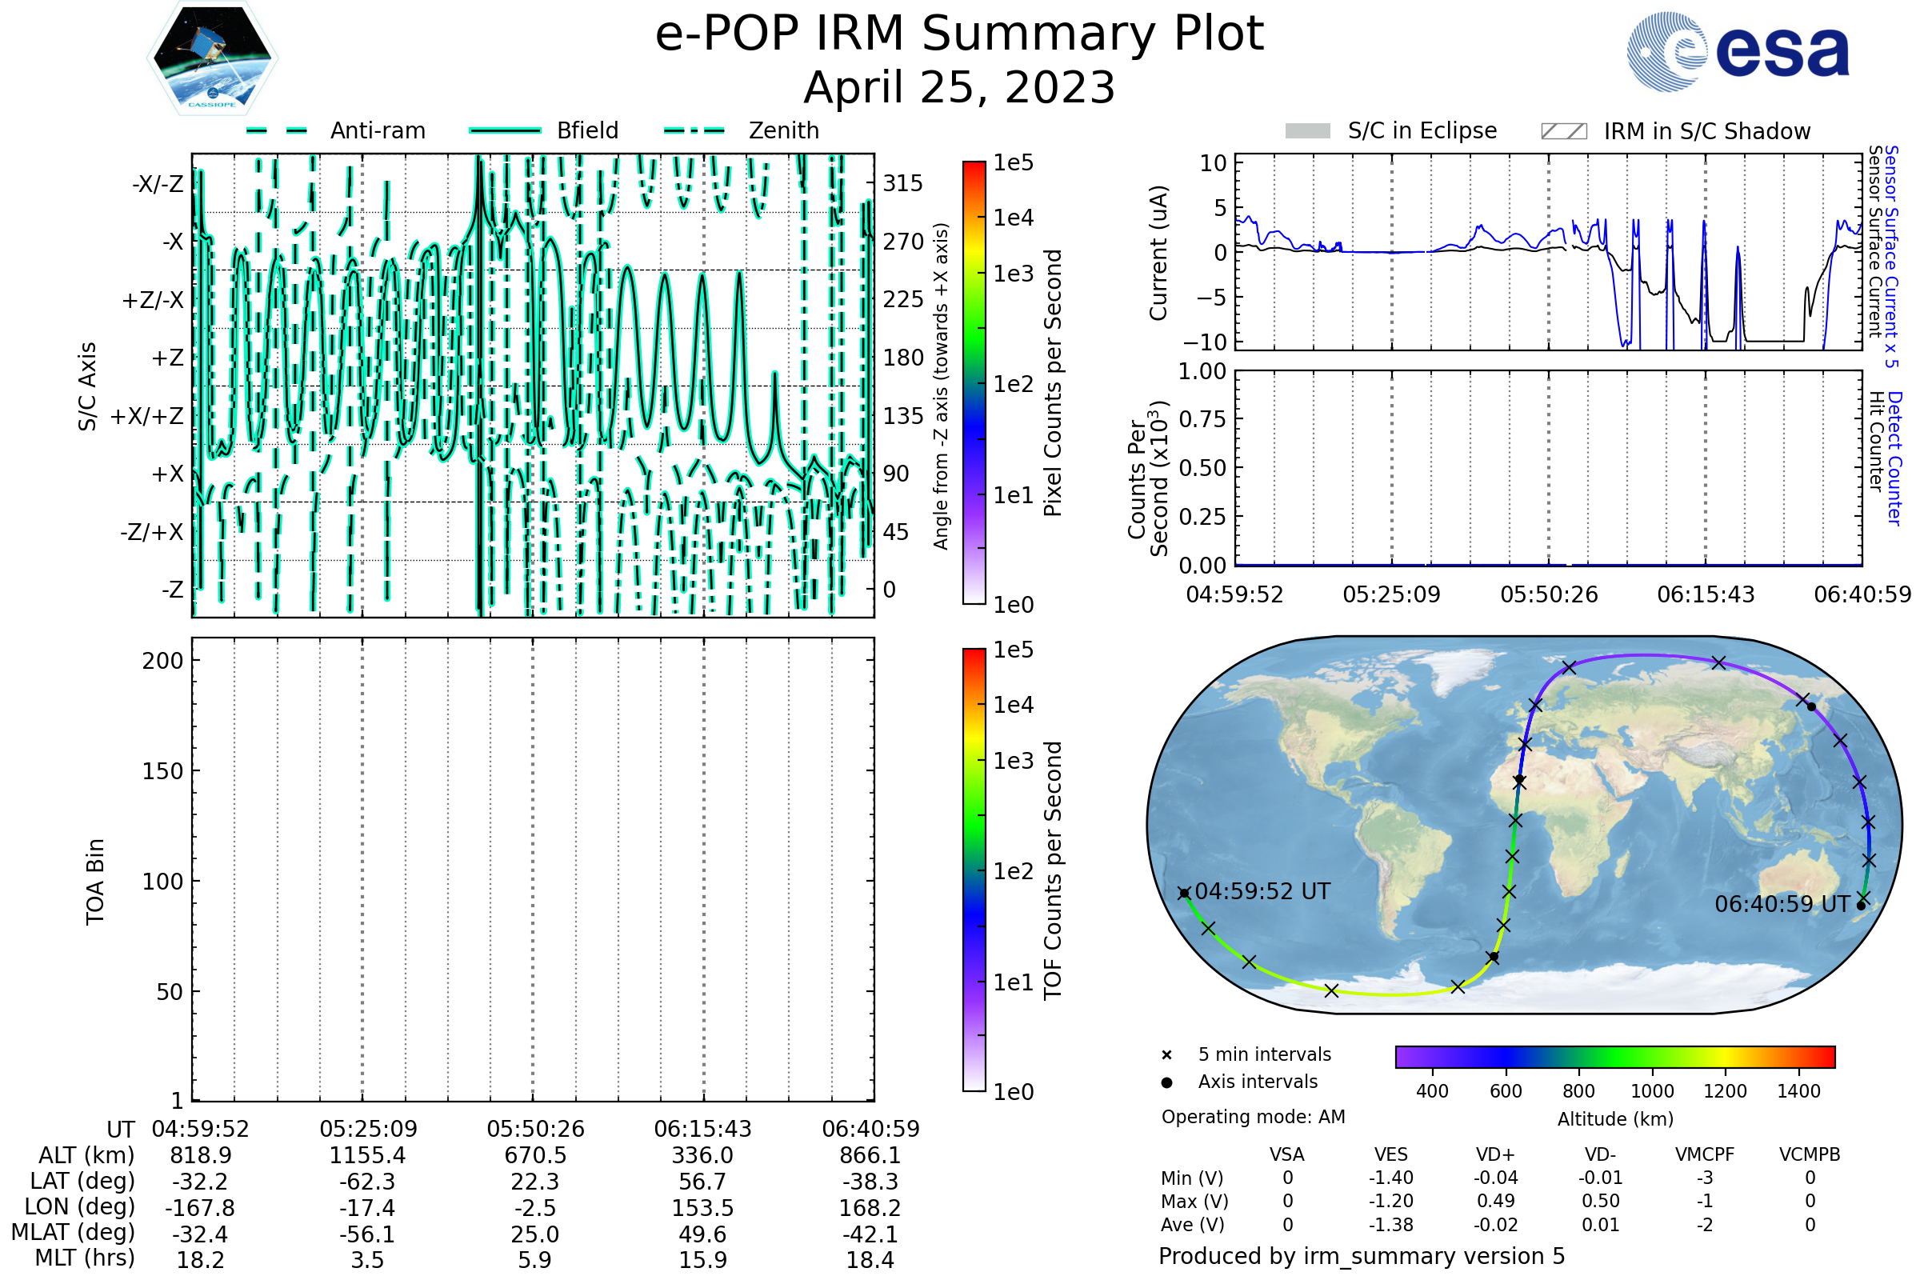The image size is (1920, 1280).
Task: Click the S/C in Eclipse gray legend patch
Action: (x=1307, y=131)
